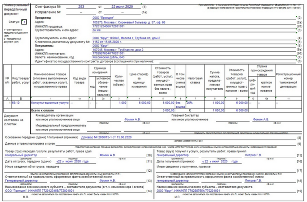Select consignee ООО "Круг",107045 on line (4)
The width and height of the screenshot is (307, 202).
[x=126, y=38]
